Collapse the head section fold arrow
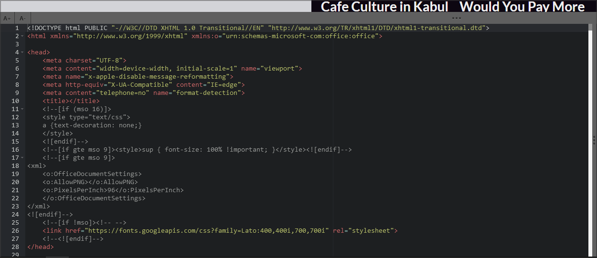The image size is (597, 258). click(22, 52)
